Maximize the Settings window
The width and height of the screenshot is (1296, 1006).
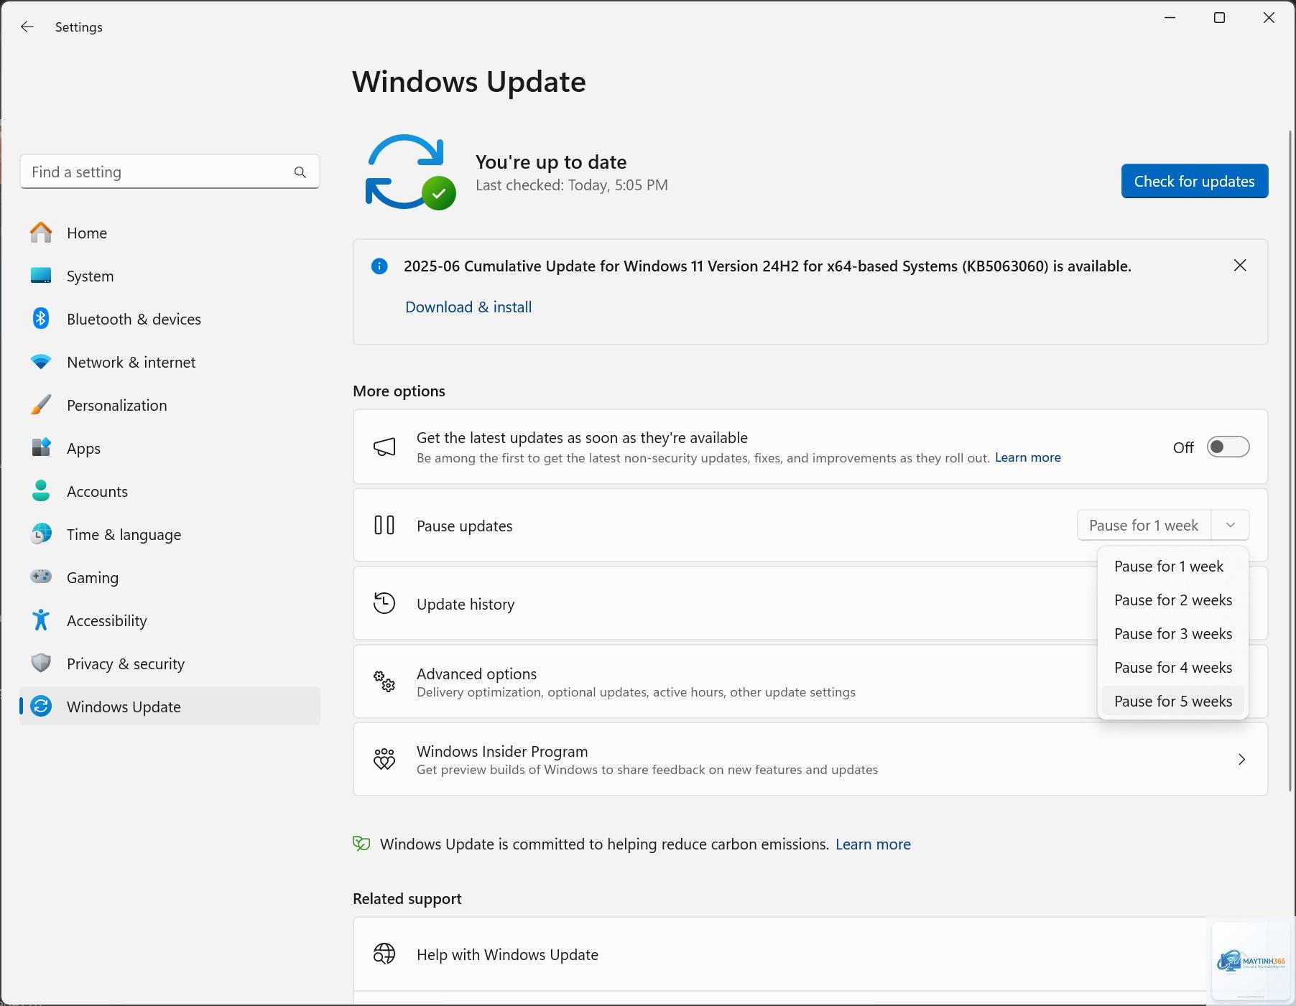(x=1219, y=18)
